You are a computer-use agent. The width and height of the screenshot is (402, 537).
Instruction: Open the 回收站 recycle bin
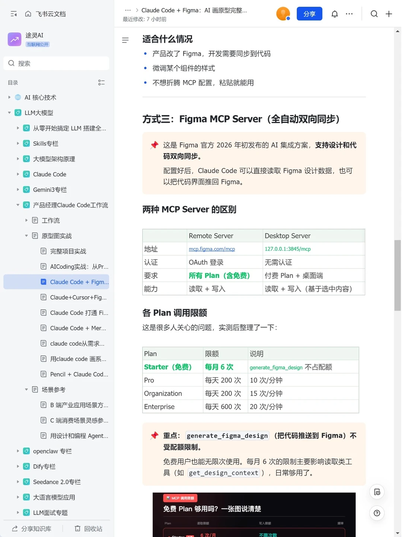tap(89, 528)
